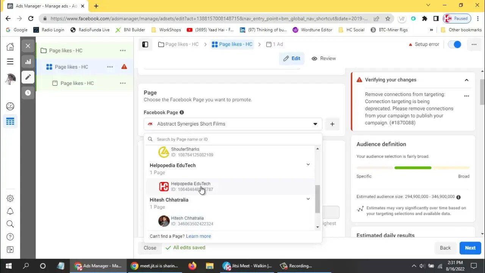Open the Facebook Page dropdown selector
The height and width of the screenshot is (273, 485).
pos(233,124)
